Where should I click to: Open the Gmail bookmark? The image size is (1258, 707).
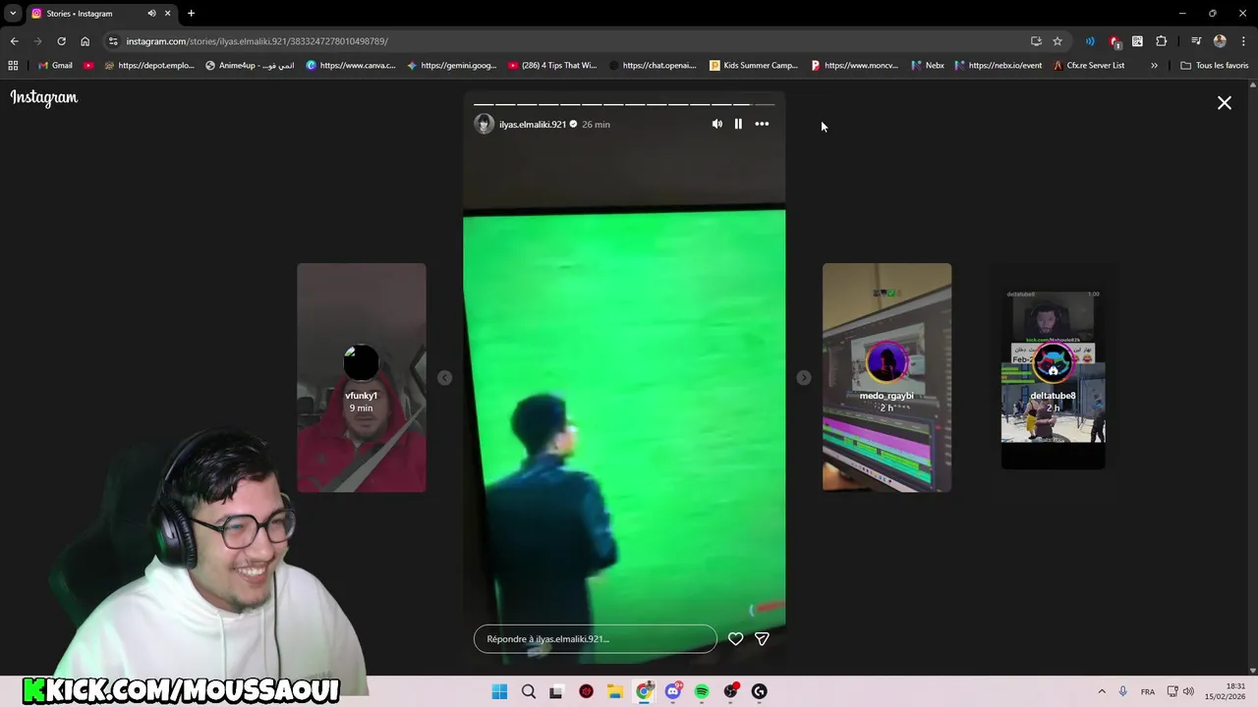tap(55, 66)
